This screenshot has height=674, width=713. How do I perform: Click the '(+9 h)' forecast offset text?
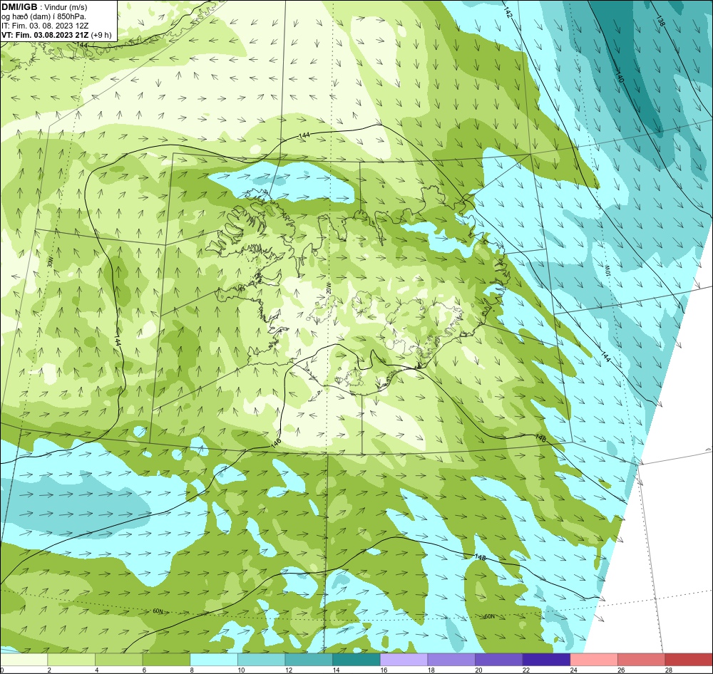coord(101,35)
